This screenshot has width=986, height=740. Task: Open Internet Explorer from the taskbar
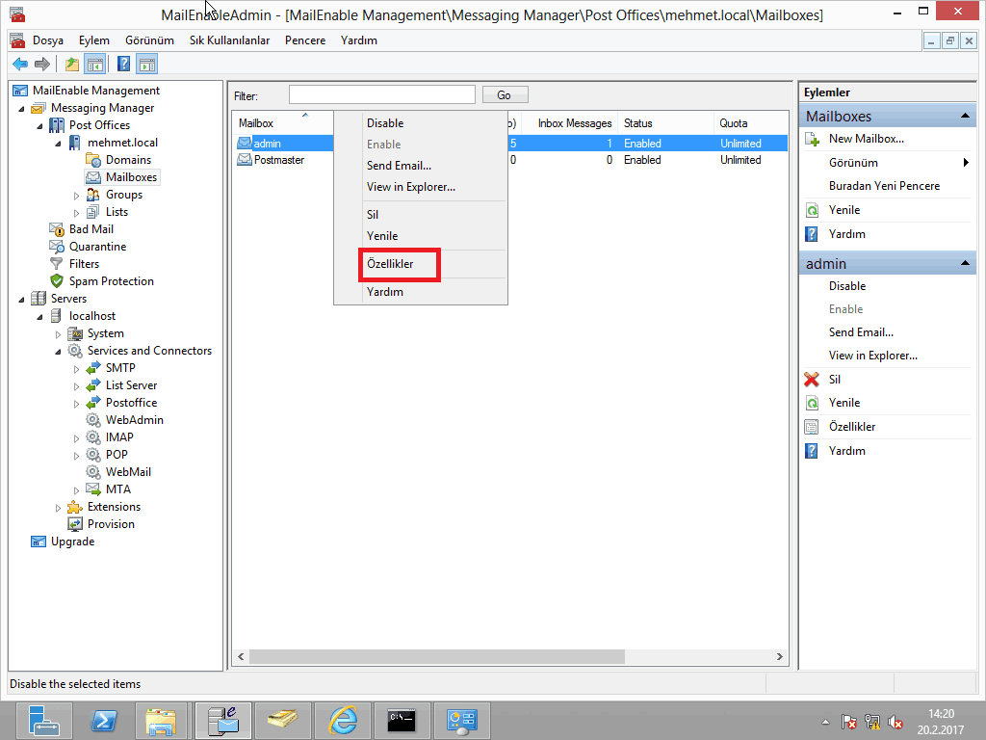(x=342, y=720)
